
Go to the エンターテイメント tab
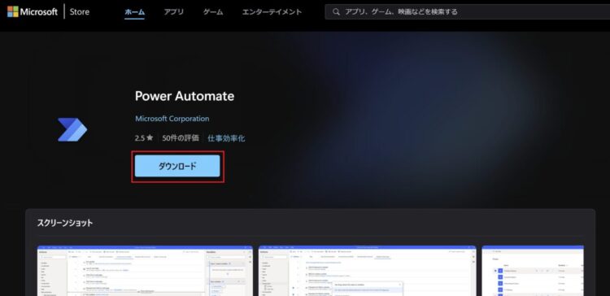pyautogui.click(x=272, y=12)
